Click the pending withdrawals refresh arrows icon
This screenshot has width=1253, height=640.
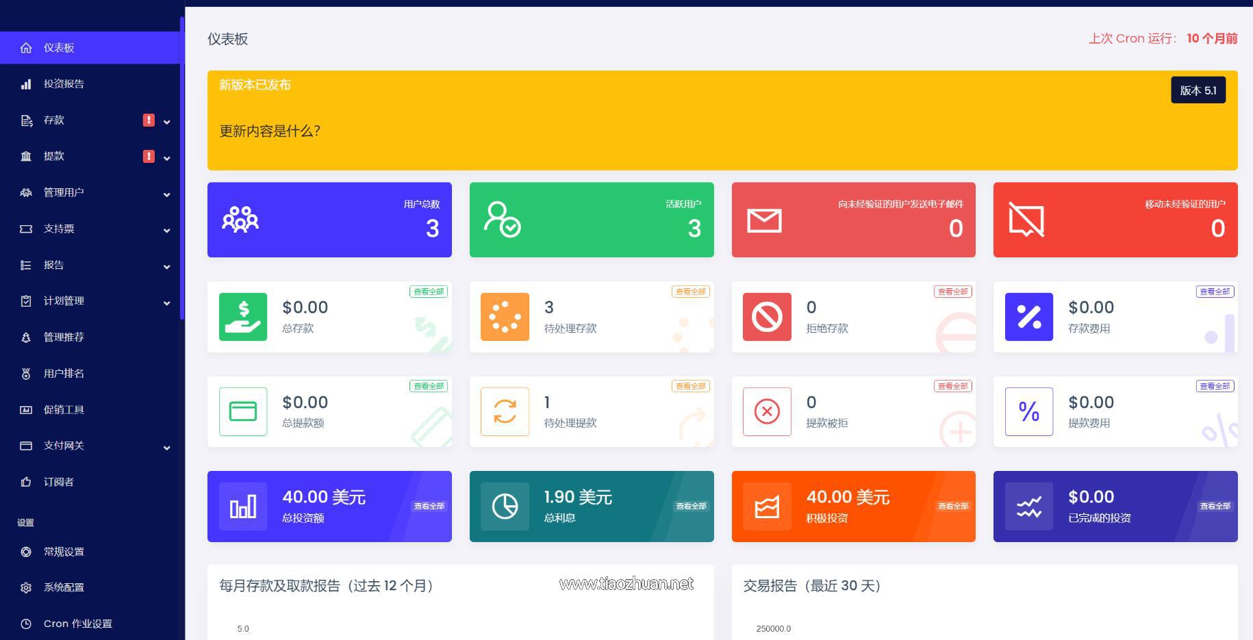(505, 411)
